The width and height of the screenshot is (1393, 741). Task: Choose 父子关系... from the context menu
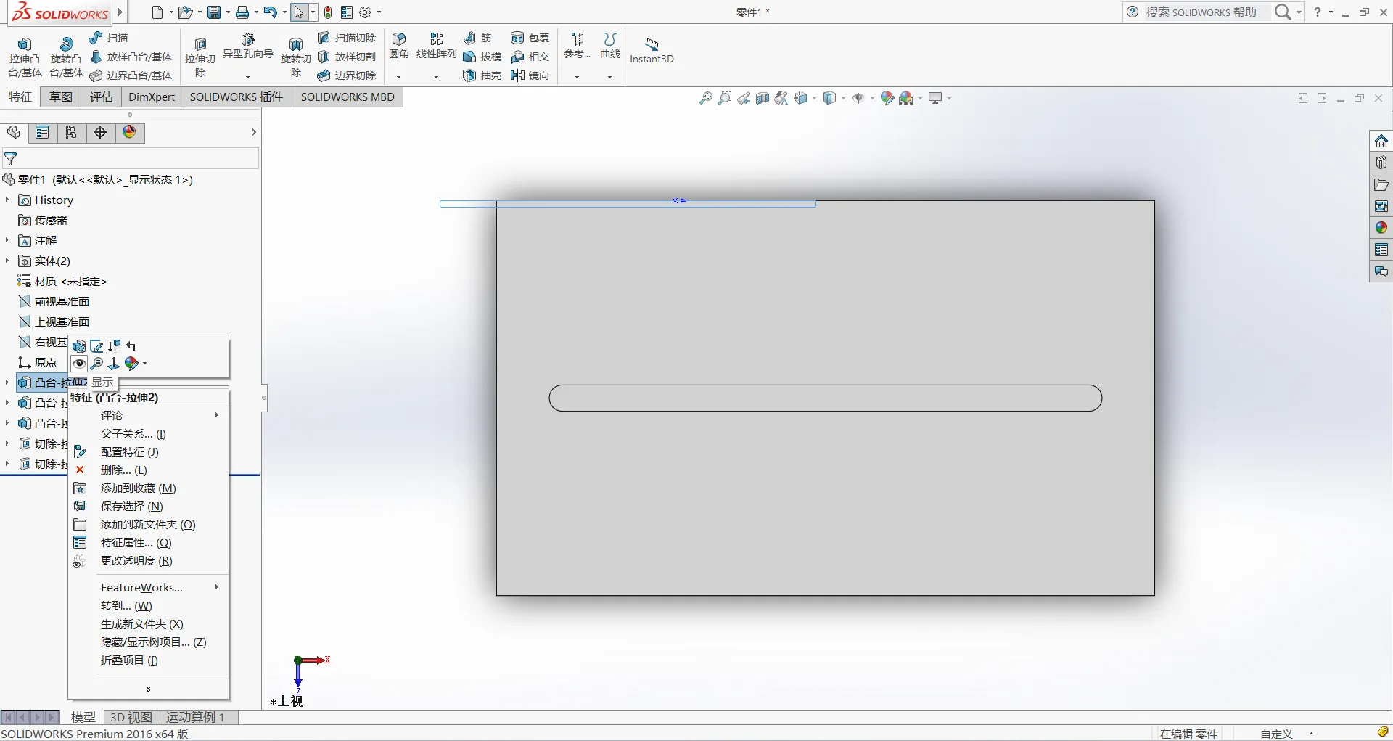(x=149, y=434)
